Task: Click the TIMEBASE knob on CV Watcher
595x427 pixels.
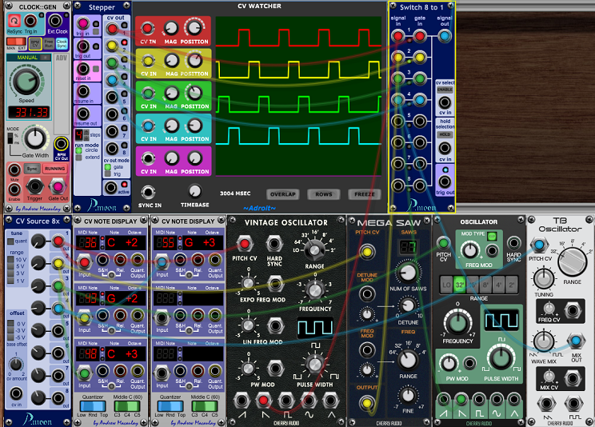Action: (x=194, y=191)
